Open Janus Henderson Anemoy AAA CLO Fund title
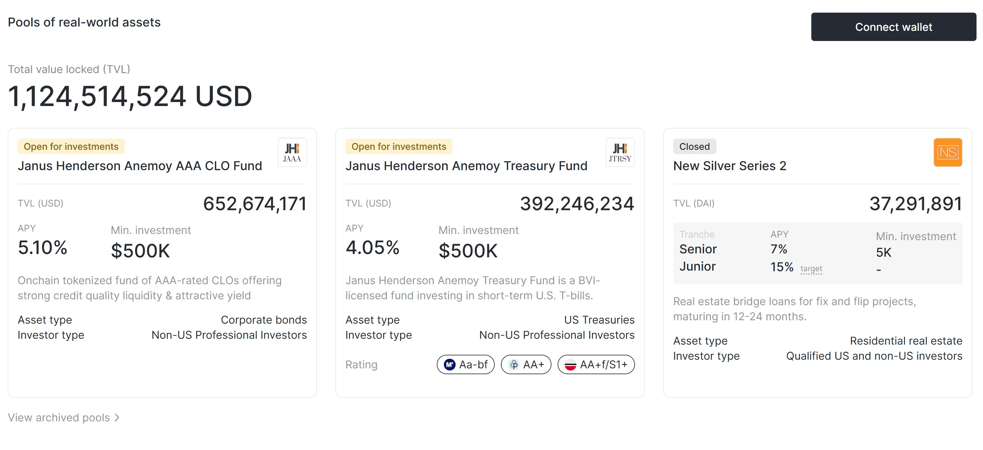 pos(140,166)
